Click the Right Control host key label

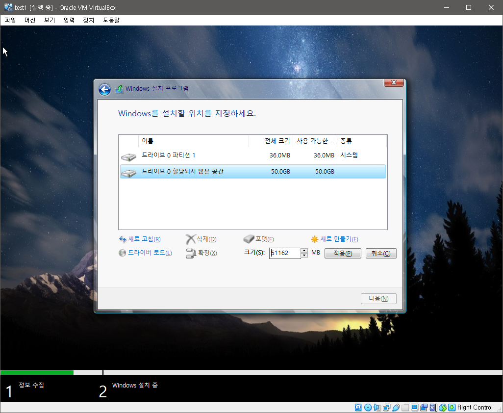[475, 407]
